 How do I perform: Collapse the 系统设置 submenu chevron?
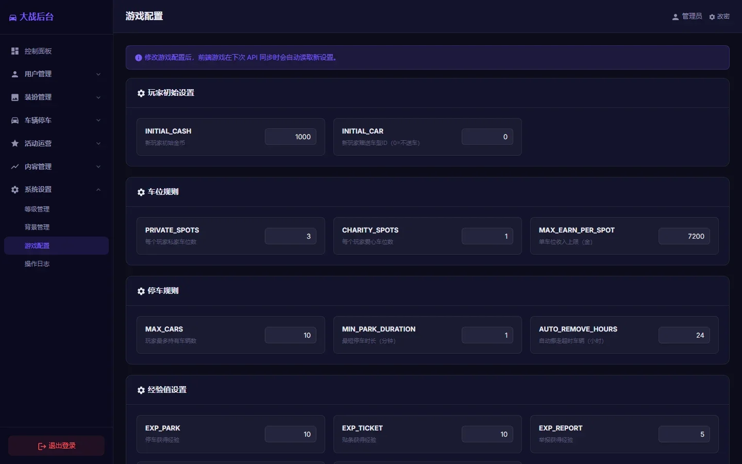click(x=98, y=190)
